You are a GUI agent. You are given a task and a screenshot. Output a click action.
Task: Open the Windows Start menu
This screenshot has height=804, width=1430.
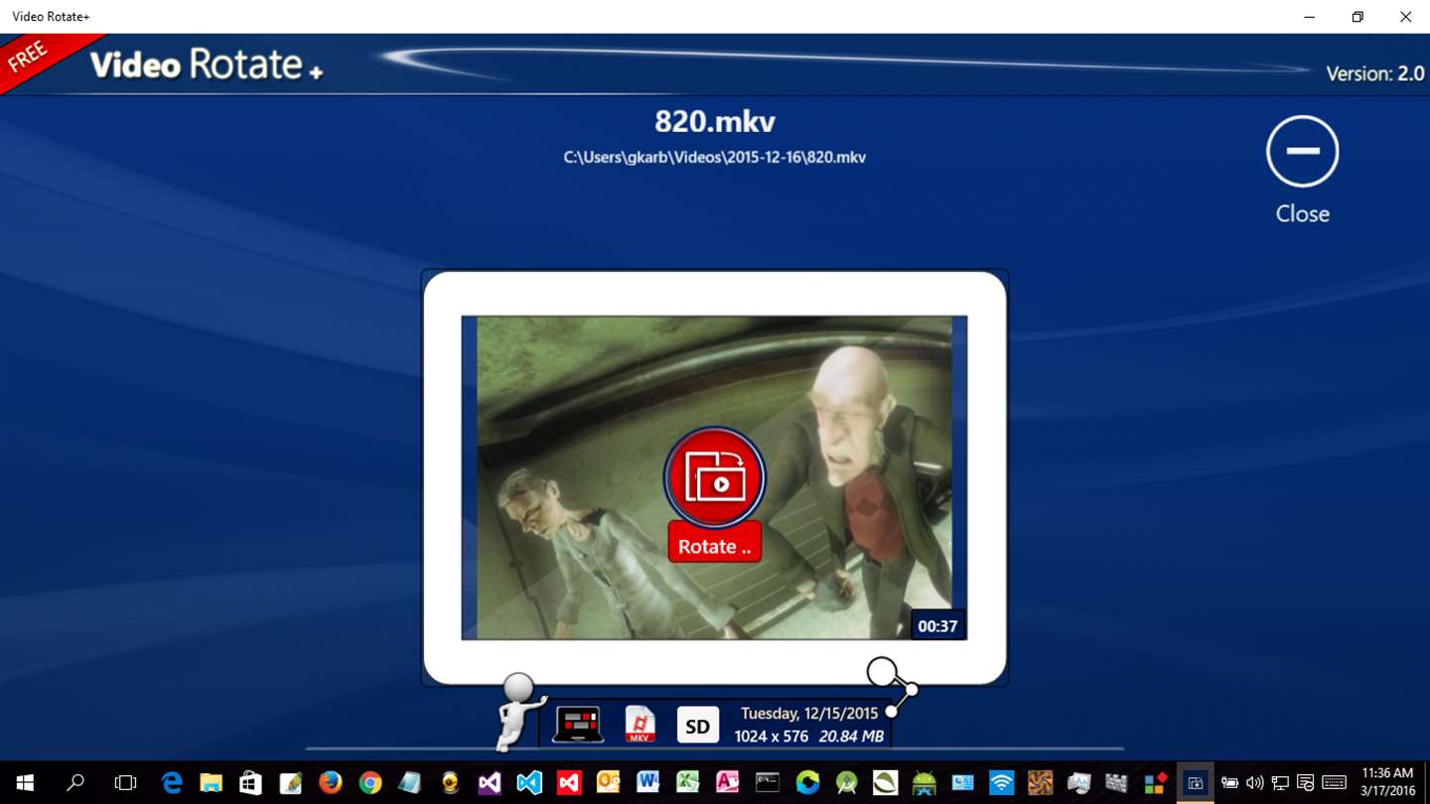tap(25, 783)
